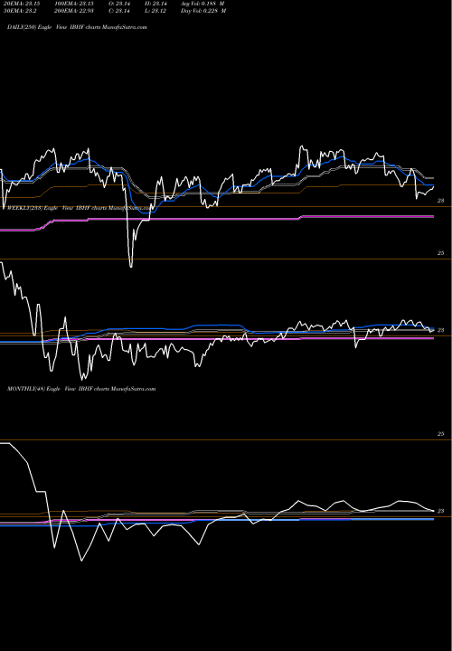Click the low price L: value

[155, 11]
